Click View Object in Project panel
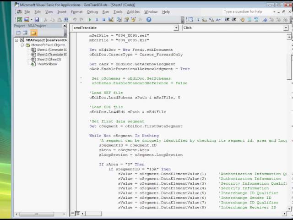 25,33
